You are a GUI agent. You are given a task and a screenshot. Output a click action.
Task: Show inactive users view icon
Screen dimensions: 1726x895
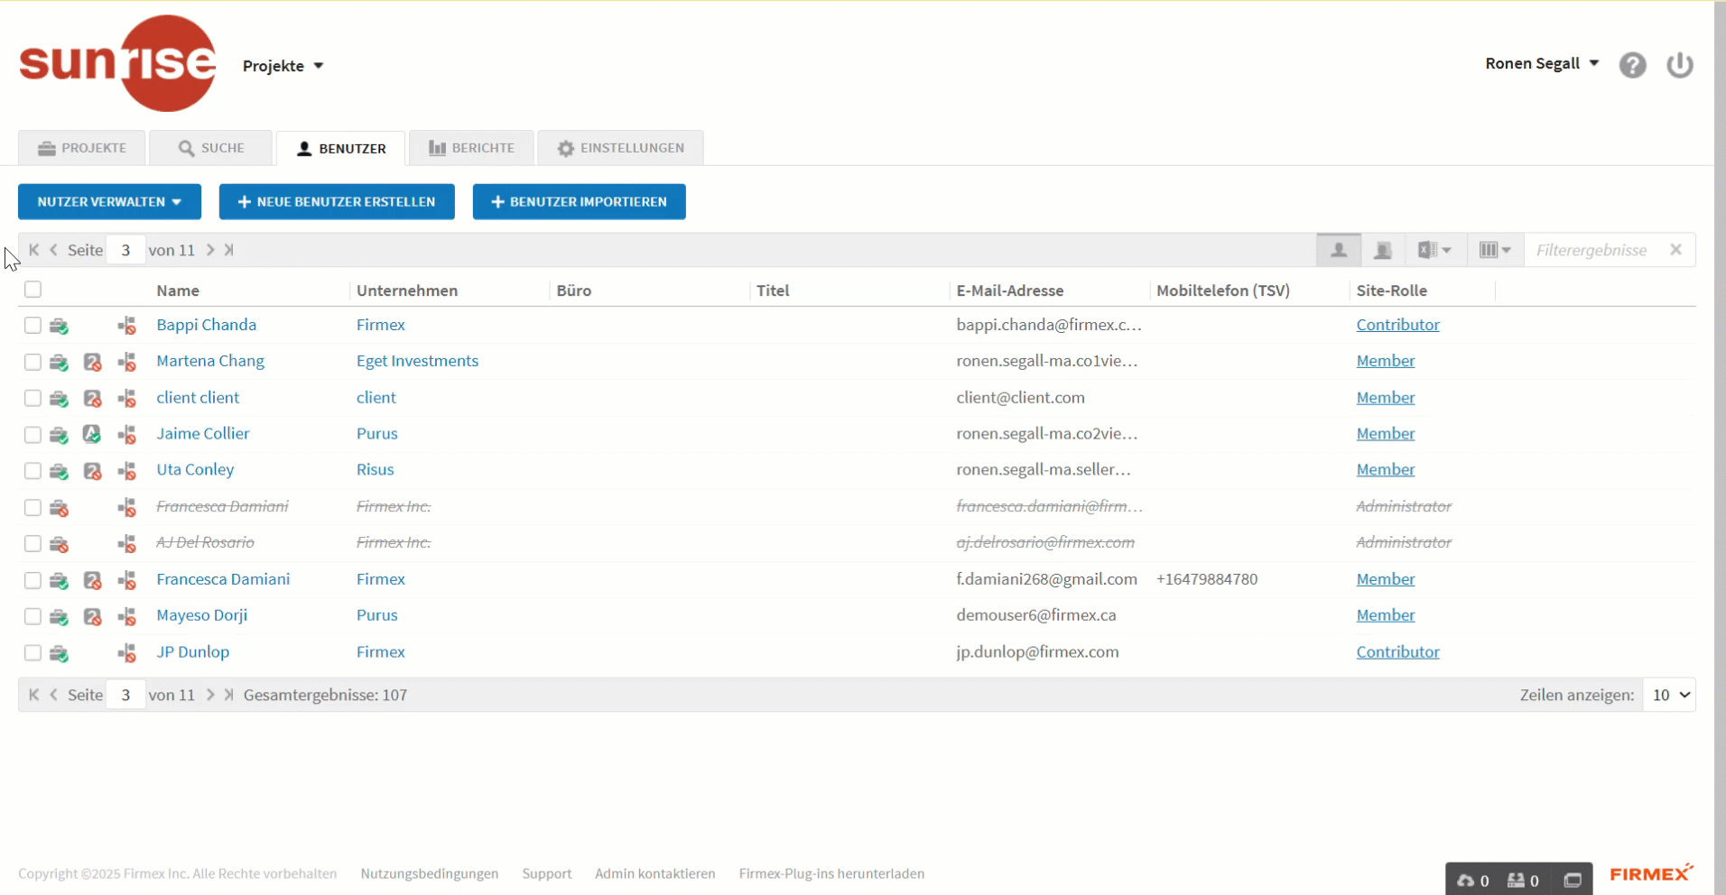(x=1382, y=250)
